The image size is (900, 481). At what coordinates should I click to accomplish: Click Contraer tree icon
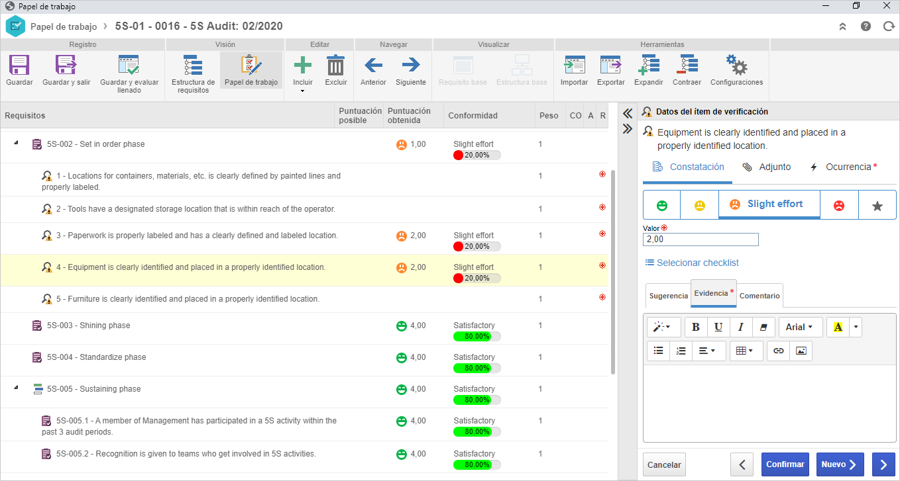coord(687,66)
